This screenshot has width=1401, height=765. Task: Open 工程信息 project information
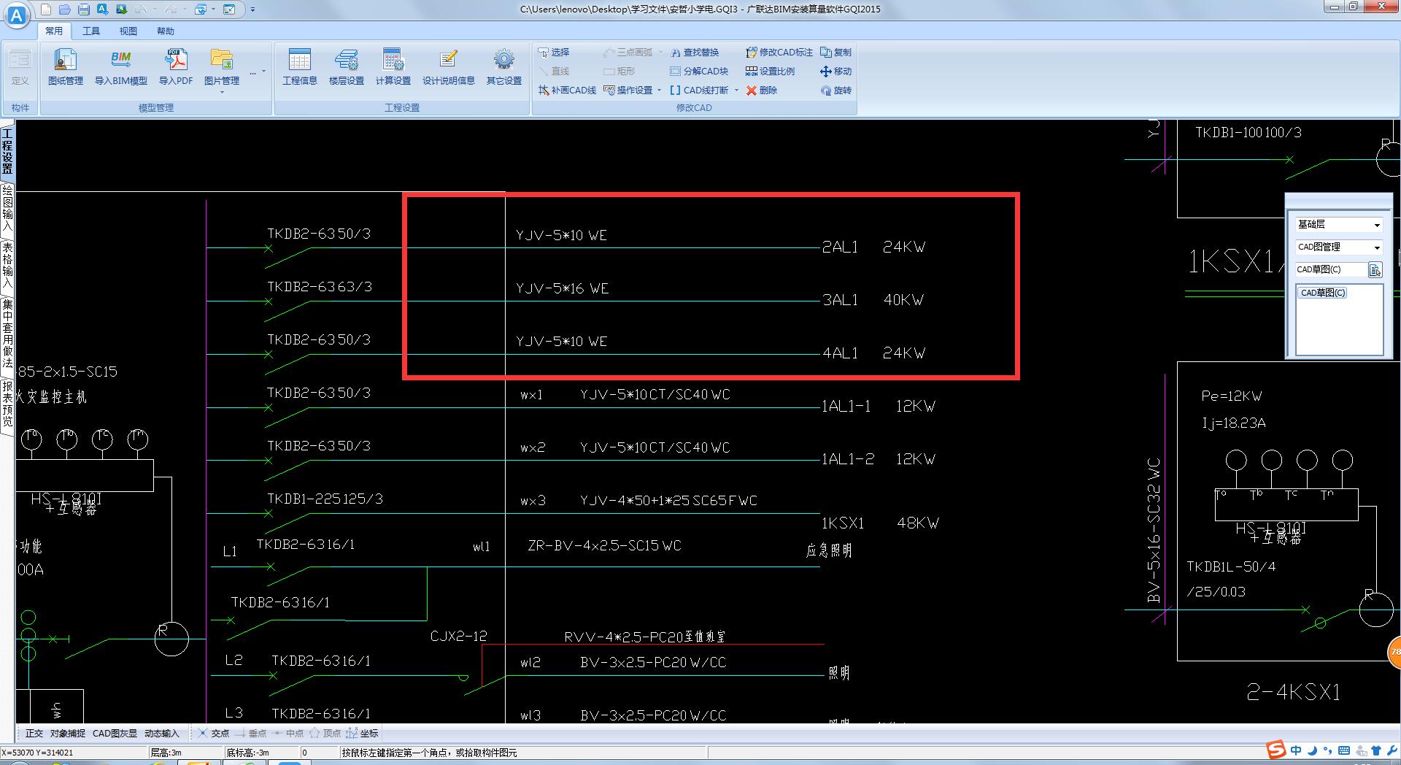coord(300,67)
